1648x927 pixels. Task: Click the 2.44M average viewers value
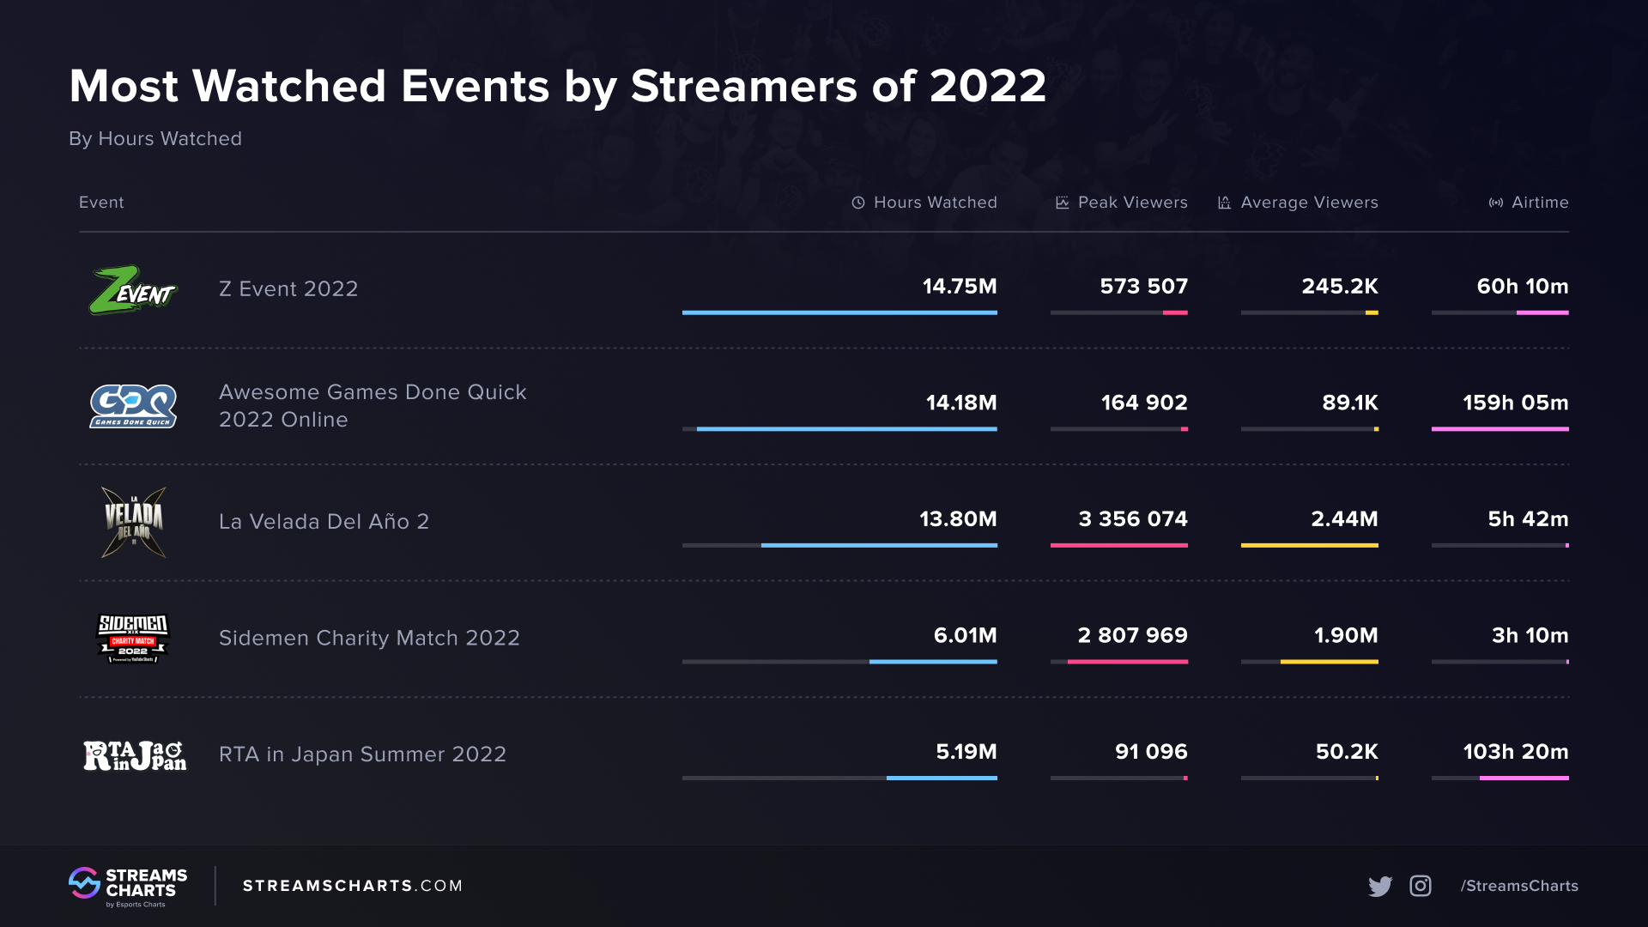coord(1344,519)
